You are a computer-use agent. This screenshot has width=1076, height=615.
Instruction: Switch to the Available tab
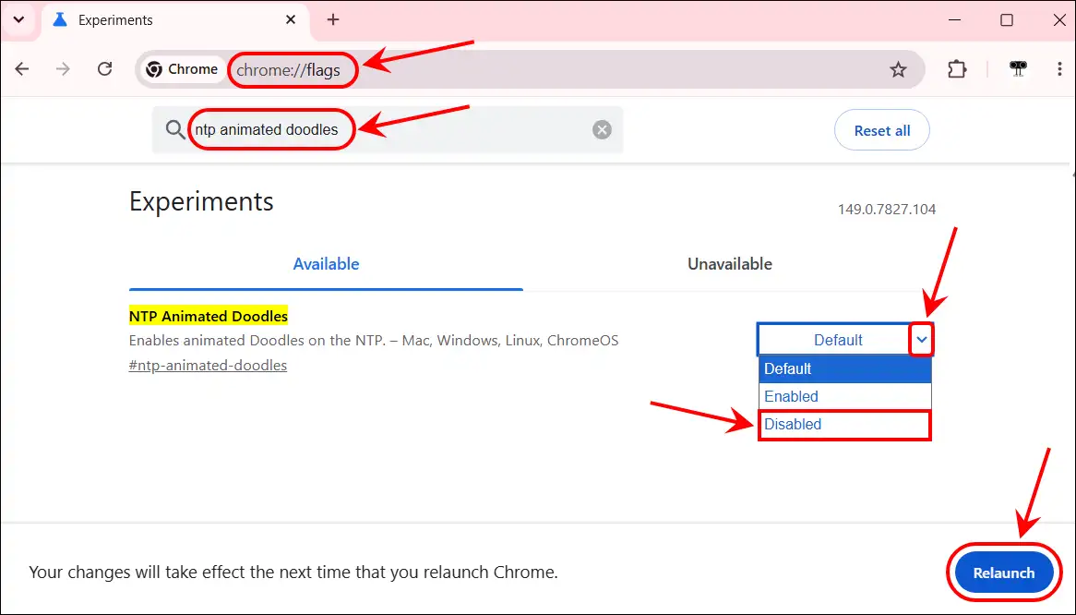(326, 264)
